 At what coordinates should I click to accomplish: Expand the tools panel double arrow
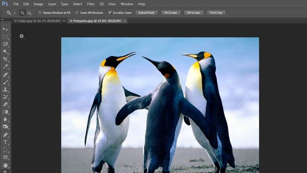coord(2,20)
